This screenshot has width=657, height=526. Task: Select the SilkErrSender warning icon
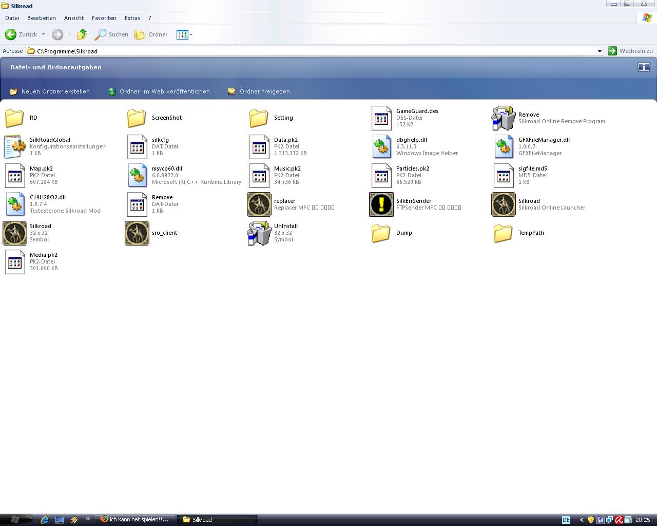(x=381, y=204)
